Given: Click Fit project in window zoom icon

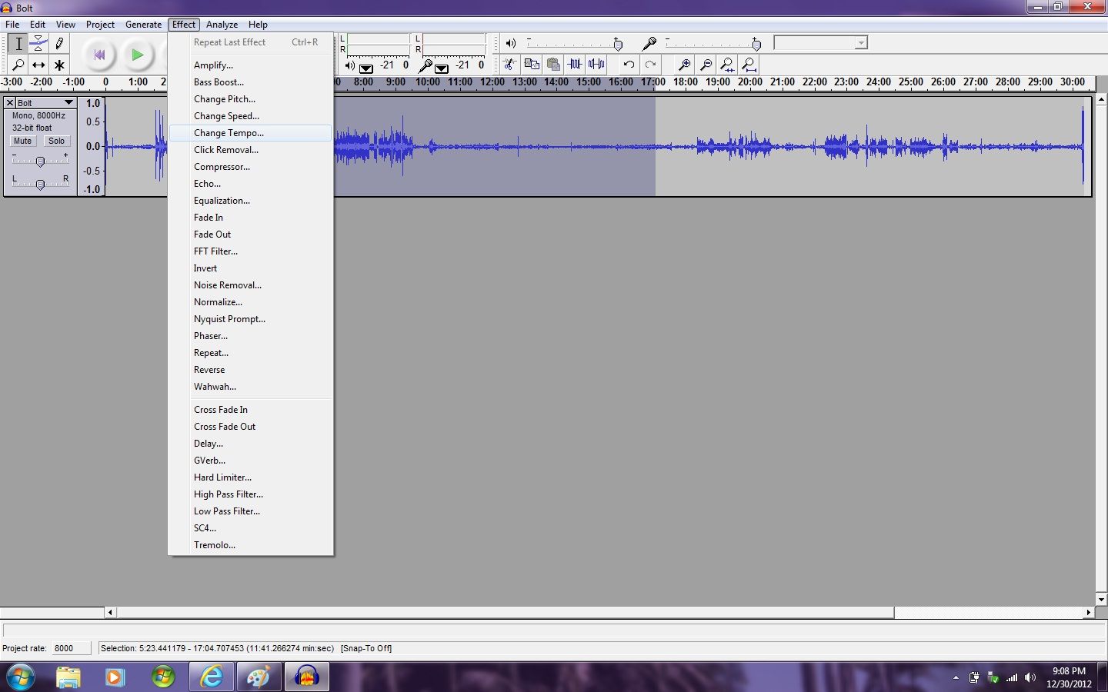Looking at the screenshot, I should click(749, 65).
